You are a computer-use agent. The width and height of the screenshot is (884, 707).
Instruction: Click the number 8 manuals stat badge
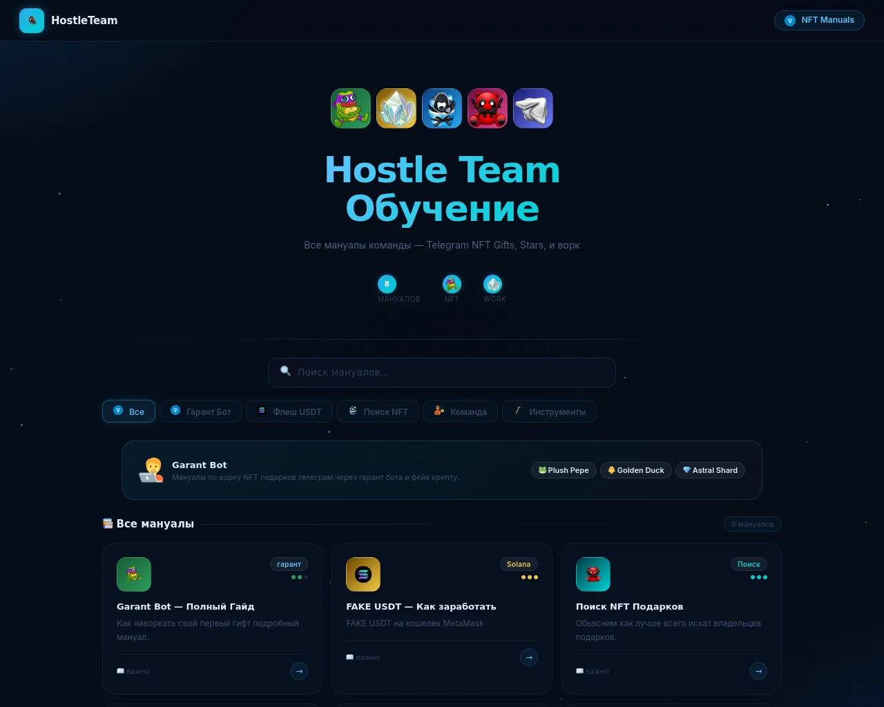pos(387,284)
